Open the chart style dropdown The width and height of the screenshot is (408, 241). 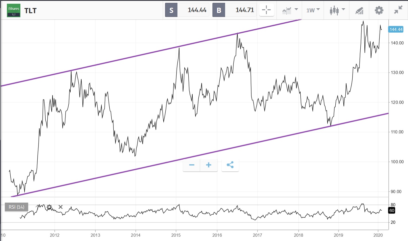(x=287, y=10)
